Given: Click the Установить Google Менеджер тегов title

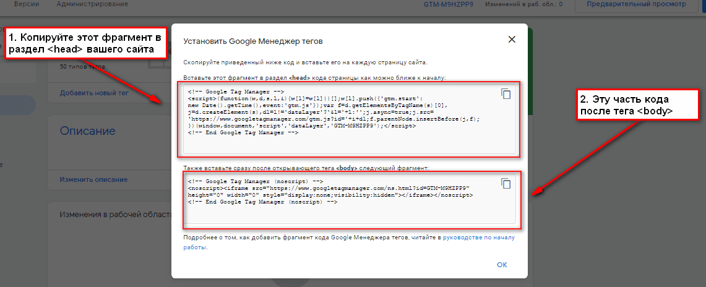Looking at the screenshot, I should point(253,41).
